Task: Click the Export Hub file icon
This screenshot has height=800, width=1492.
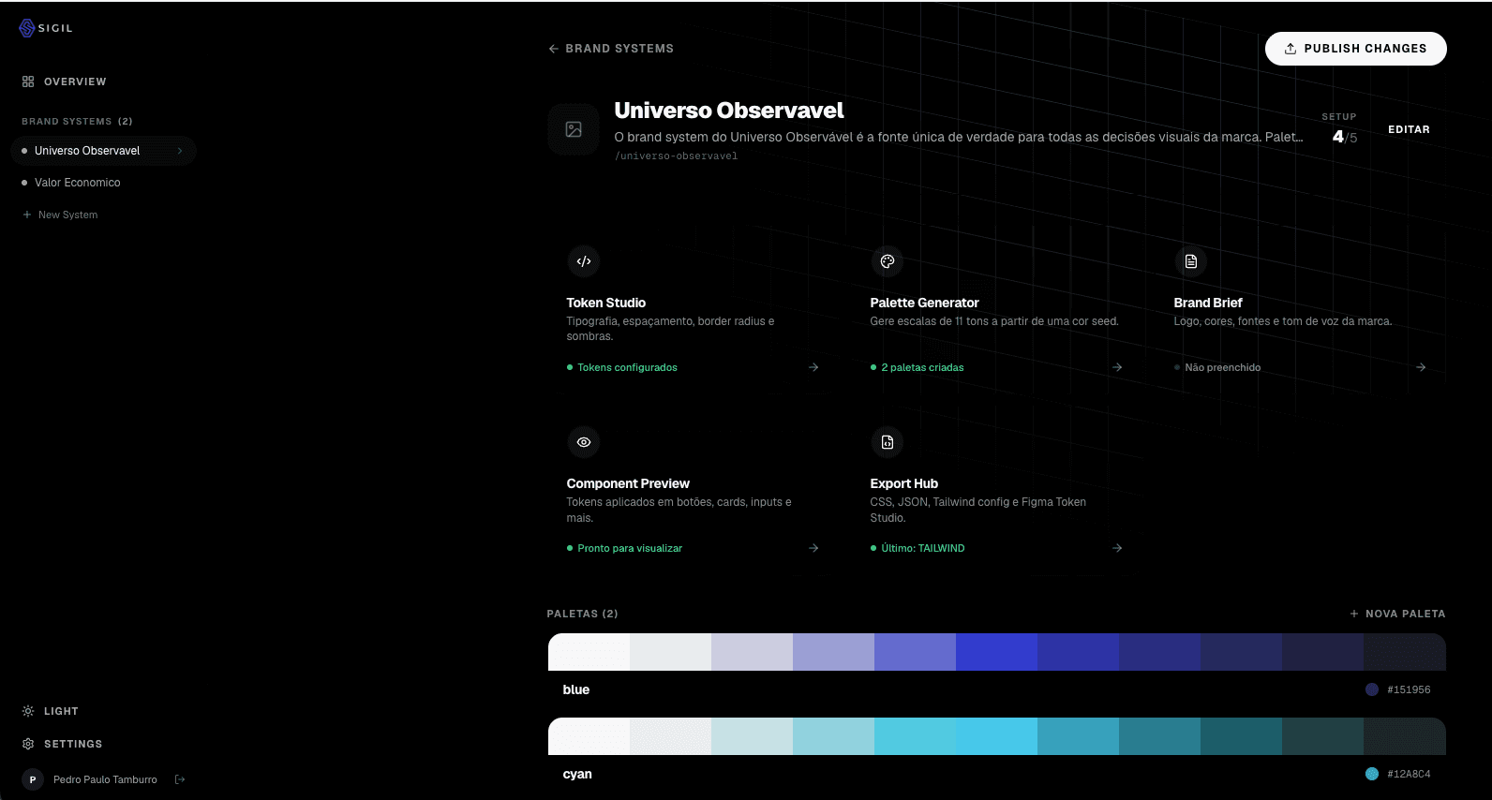Action: (x=888, y=442)
